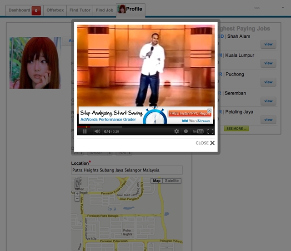View the Kuala Lumpur job
Screen dimensions: 291x251
[268, 63]
